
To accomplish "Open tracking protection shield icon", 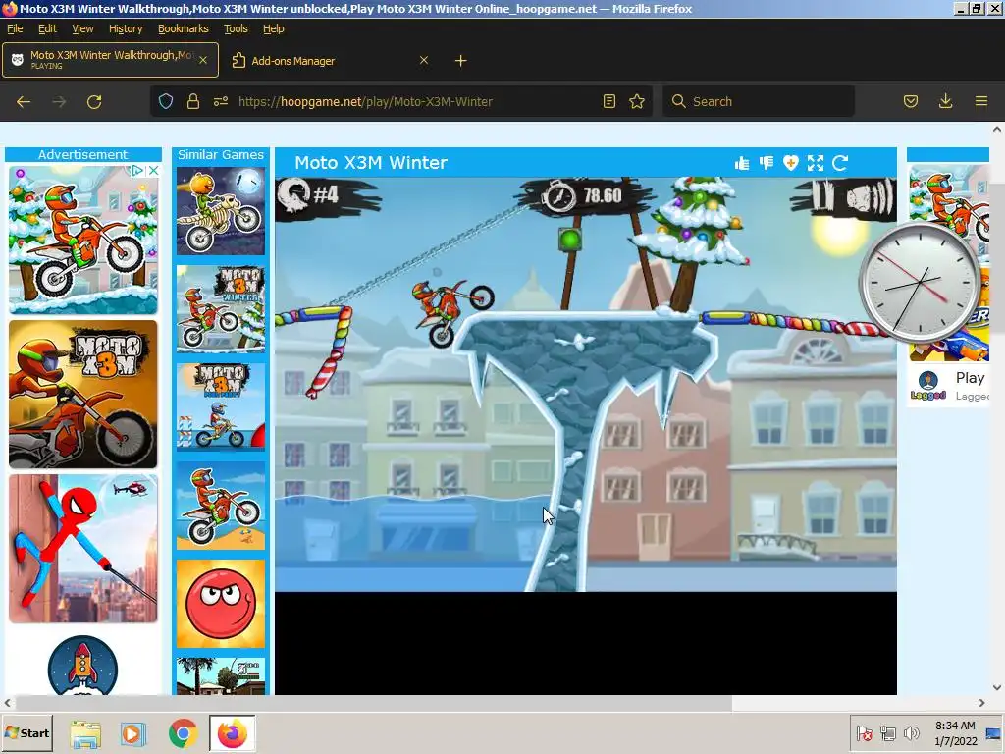I will pos(165,101).
